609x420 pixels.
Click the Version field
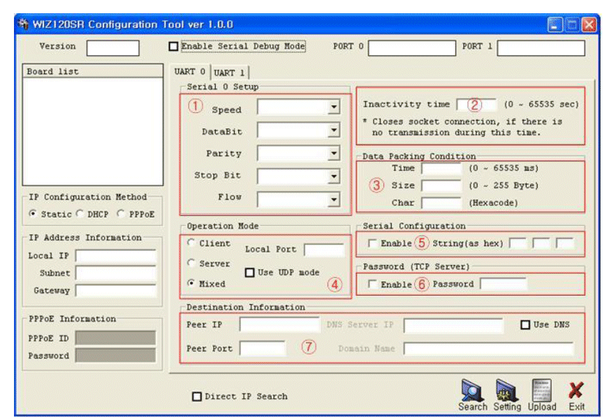pos(112,48)
